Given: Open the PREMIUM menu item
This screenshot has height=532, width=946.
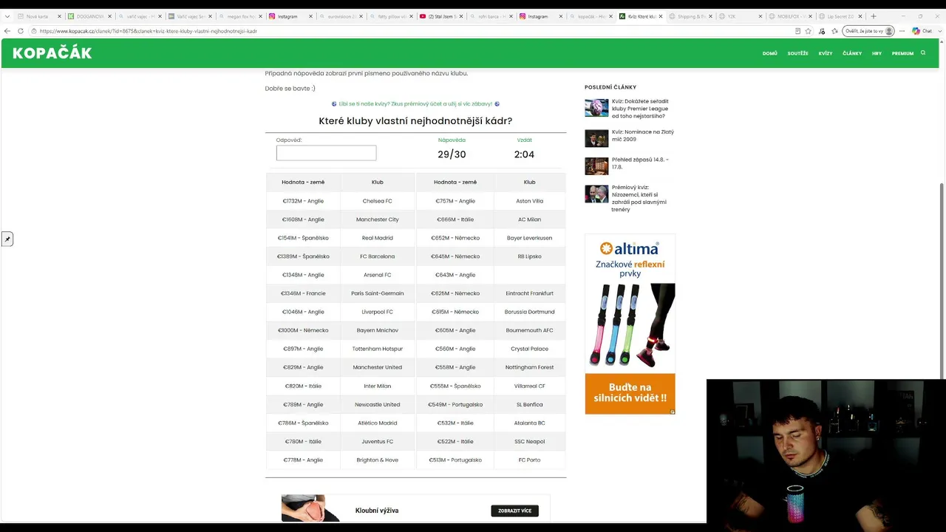Looking at the screenshot, I should tap(902, 53).
